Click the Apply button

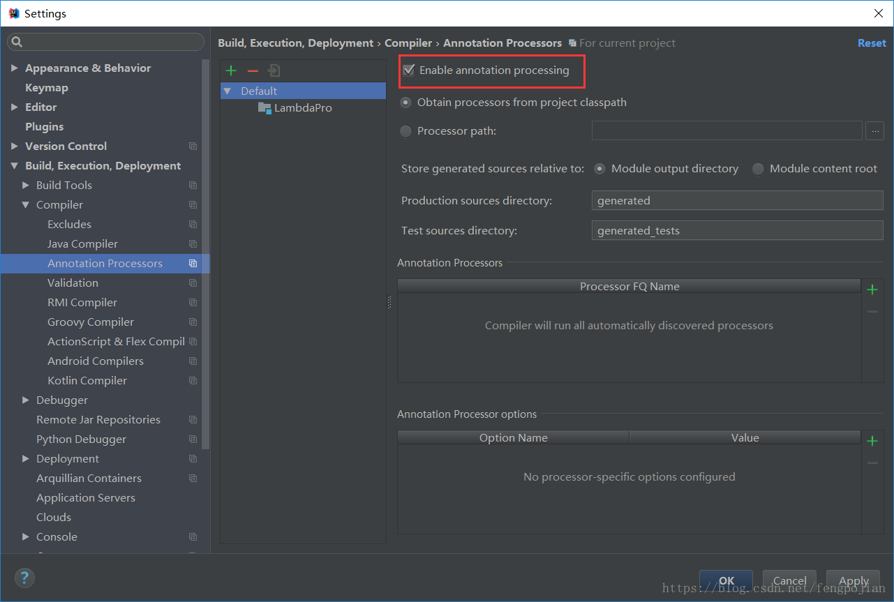(854, 580)
